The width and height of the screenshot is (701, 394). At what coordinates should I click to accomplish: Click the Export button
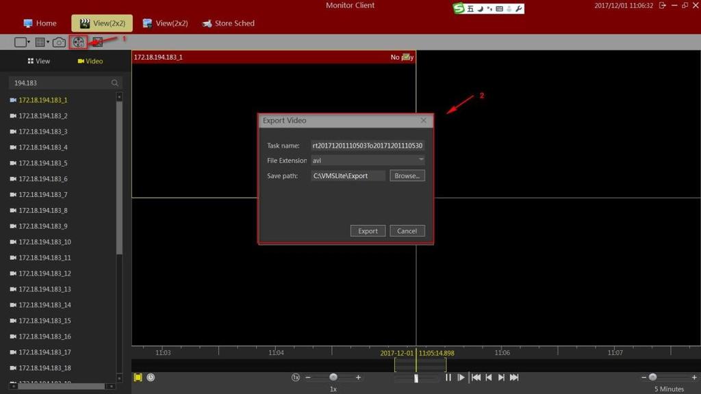(x=368, y=231)
